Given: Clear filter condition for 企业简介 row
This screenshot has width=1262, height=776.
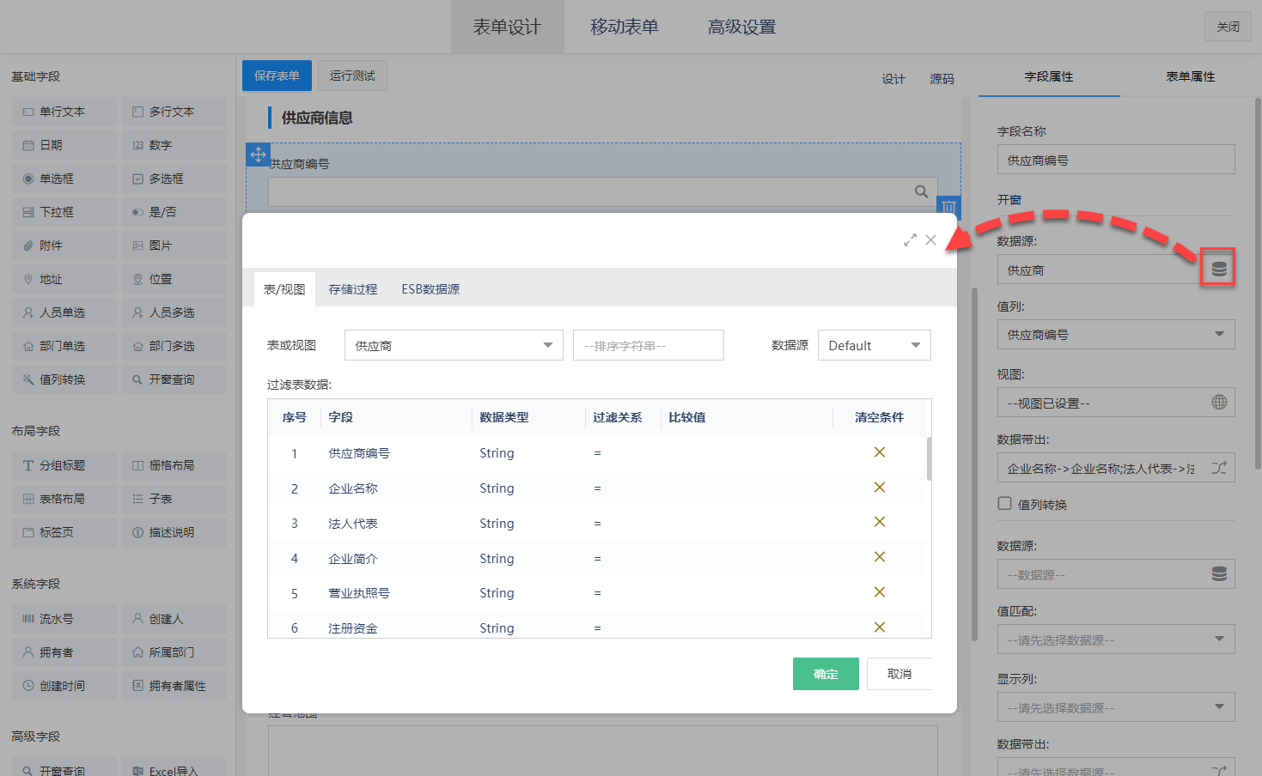Looking at the screenshot, I should tap(880, 557).
